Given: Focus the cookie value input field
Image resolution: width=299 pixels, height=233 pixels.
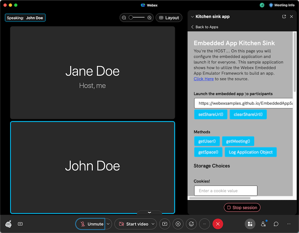Looking at the screenshot, I should point(226,191).
